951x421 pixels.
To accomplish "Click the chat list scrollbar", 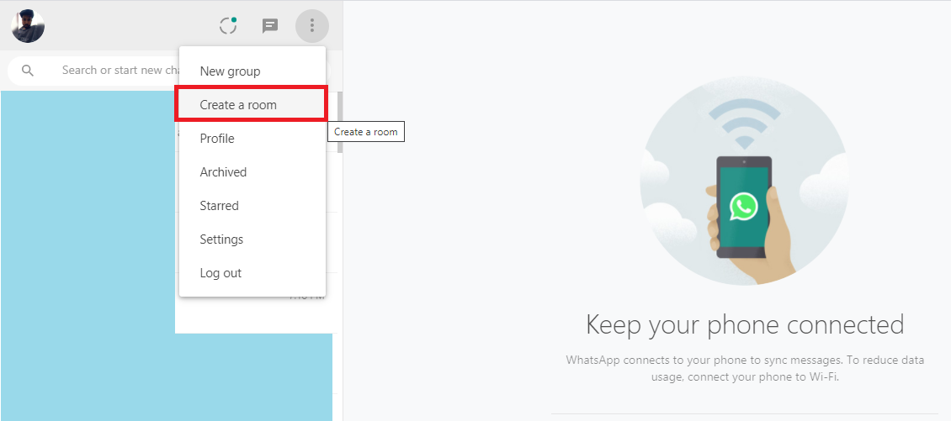I will pos(340,122).
